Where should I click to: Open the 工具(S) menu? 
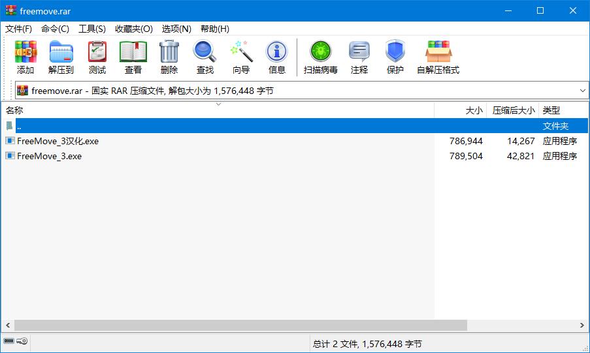[92, 29]
